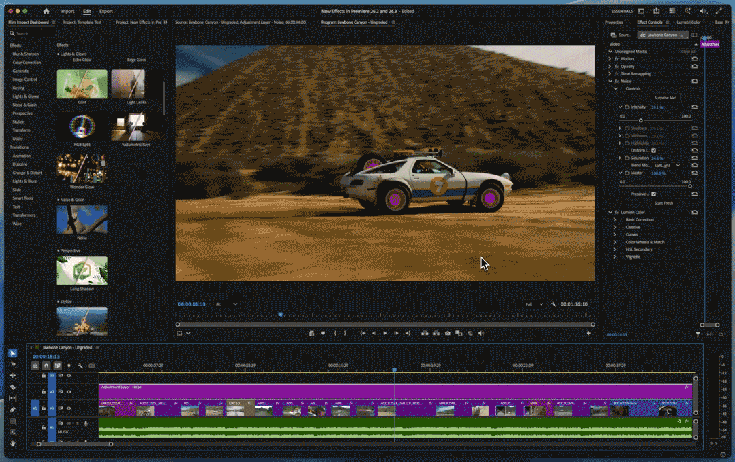Select the Razor tool
735x462 pixels.
(13, 387)
